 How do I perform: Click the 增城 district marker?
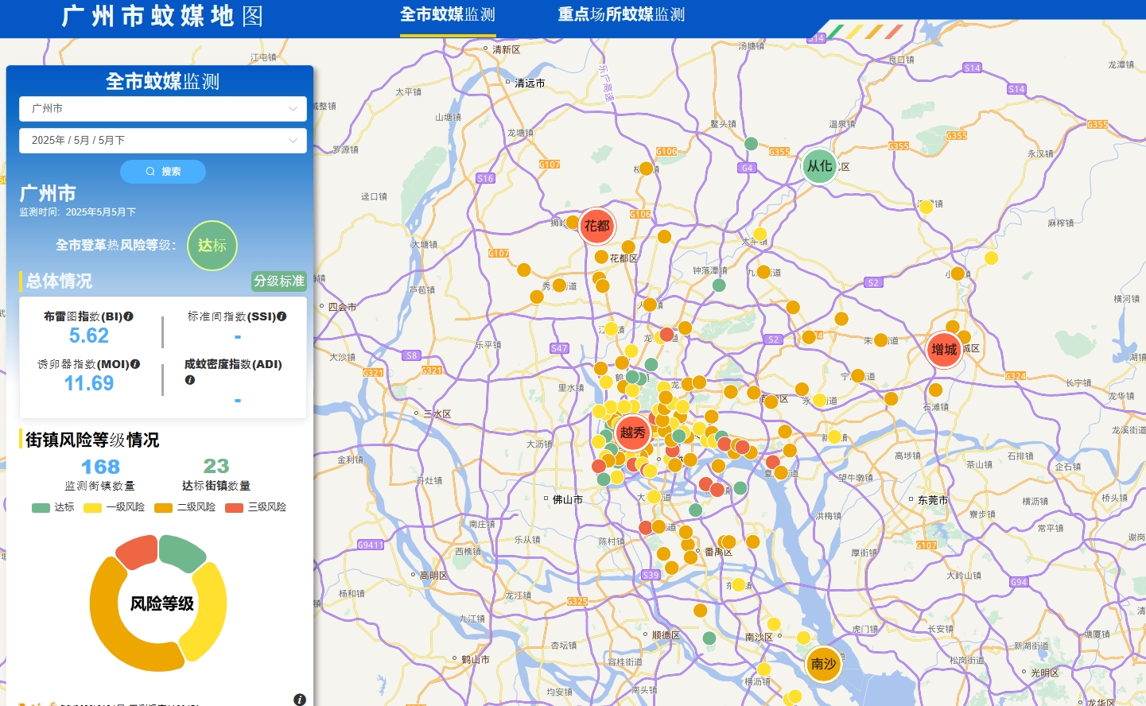pyautogui.click(x=944, y=350)
